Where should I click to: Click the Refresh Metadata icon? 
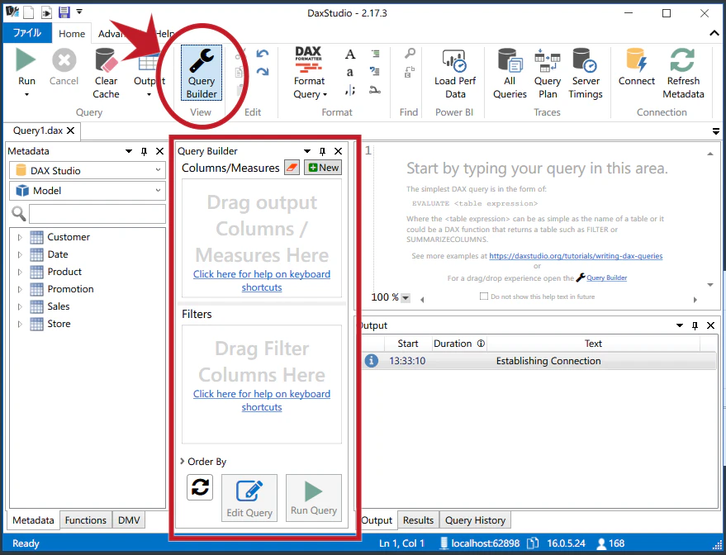682,60
